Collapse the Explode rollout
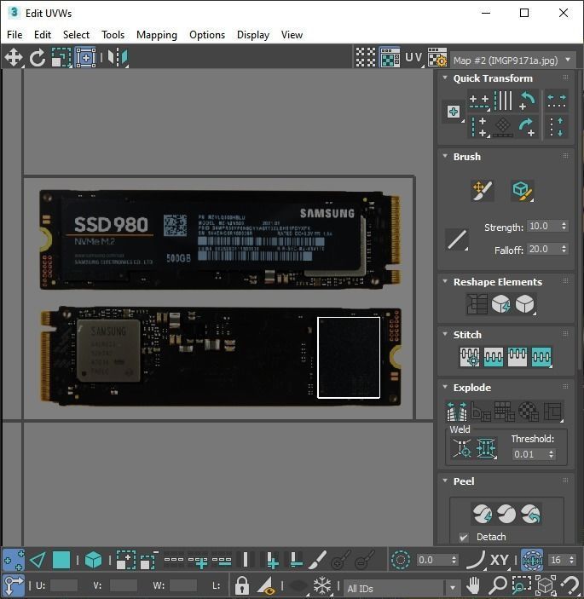Image resolution: width=584 pixels, height=599 pixels. (445, 387)
